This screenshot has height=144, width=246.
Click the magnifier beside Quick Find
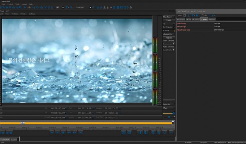click(x=93, y=7)
